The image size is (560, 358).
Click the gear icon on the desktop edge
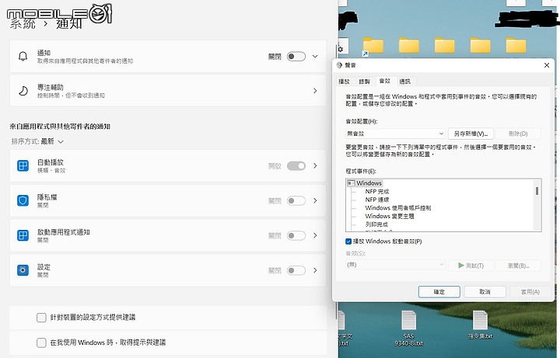[x=341, y=49]
